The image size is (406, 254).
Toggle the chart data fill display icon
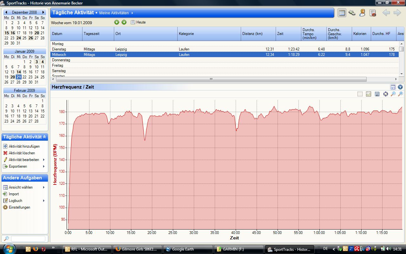click(369, 94)
